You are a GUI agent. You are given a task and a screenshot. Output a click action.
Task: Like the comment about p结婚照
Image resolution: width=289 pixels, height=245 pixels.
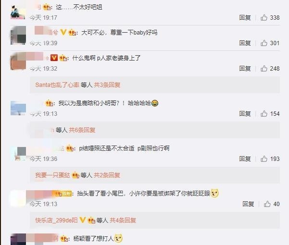[264, 159]
